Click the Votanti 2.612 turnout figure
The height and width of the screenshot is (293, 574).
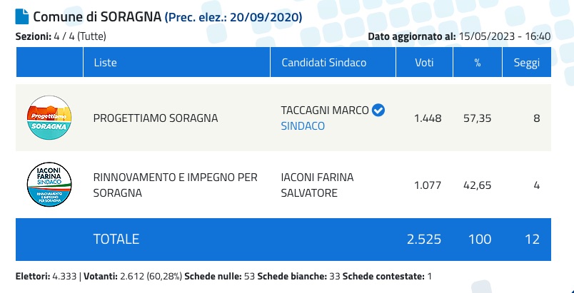click(x=133, y=276)
